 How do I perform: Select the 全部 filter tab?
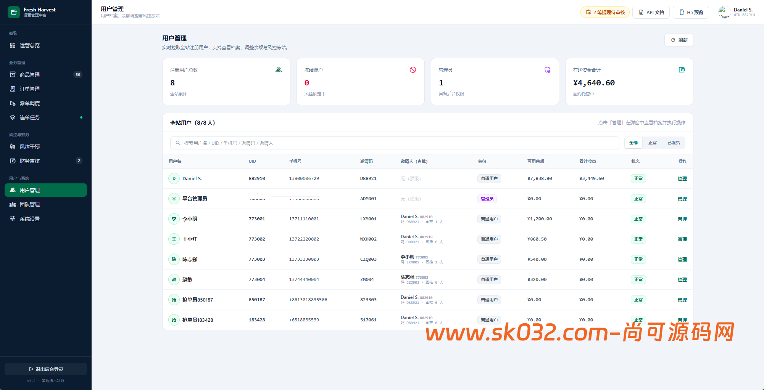tap(633, 143)
